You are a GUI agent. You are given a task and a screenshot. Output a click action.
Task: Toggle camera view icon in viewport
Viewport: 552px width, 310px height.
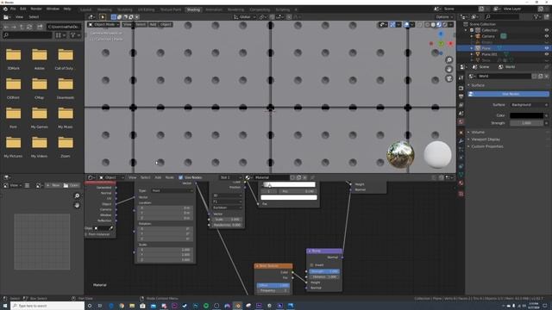pyautogui.click(x=448, y=78)
